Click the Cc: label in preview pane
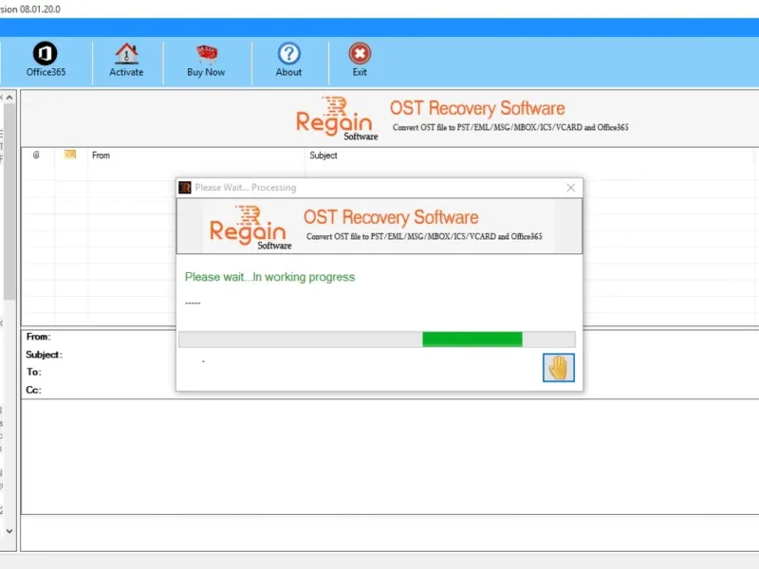 click(x=33, y=390)
